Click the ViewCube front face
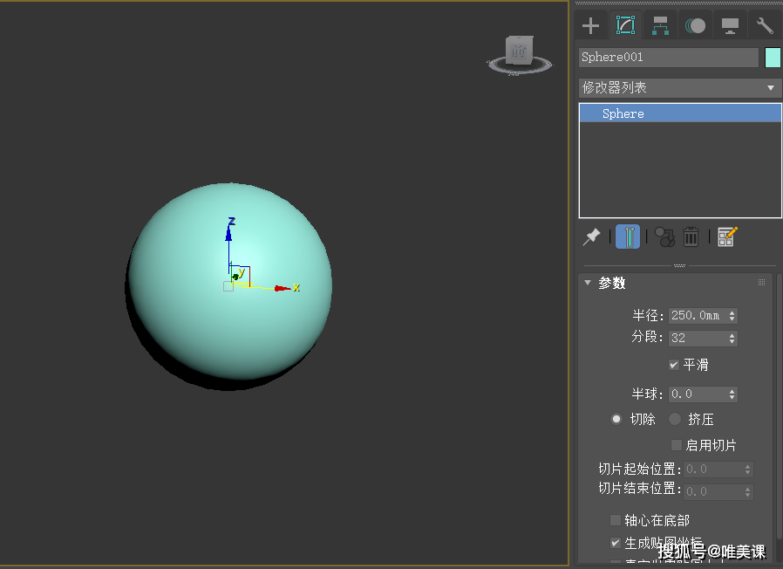 pyautogui.click(x=519, y=51)
